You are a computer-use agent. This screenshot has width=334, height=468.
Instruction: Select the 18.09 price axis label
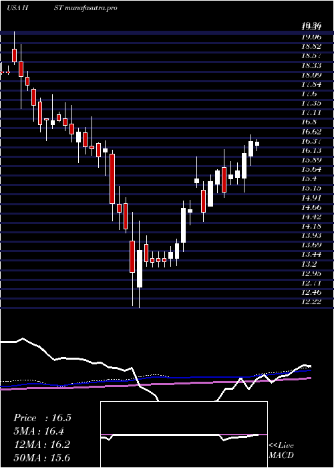(311, 75)
